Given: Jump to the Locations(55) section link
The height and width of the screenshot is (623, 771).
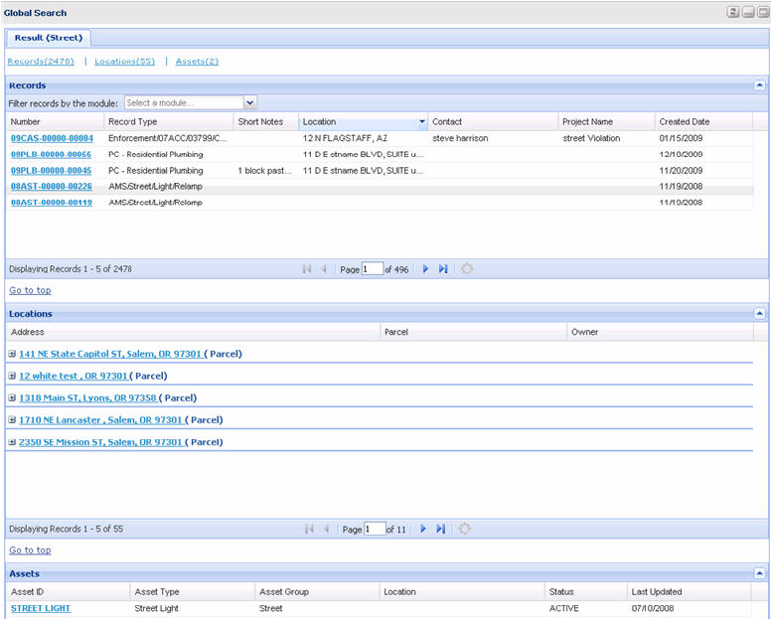Looking at the screenshot, I should (124, 62).
